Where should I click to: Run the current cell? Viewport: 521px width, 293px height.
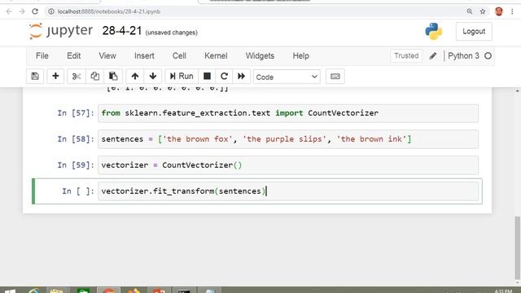coord(182,77)
